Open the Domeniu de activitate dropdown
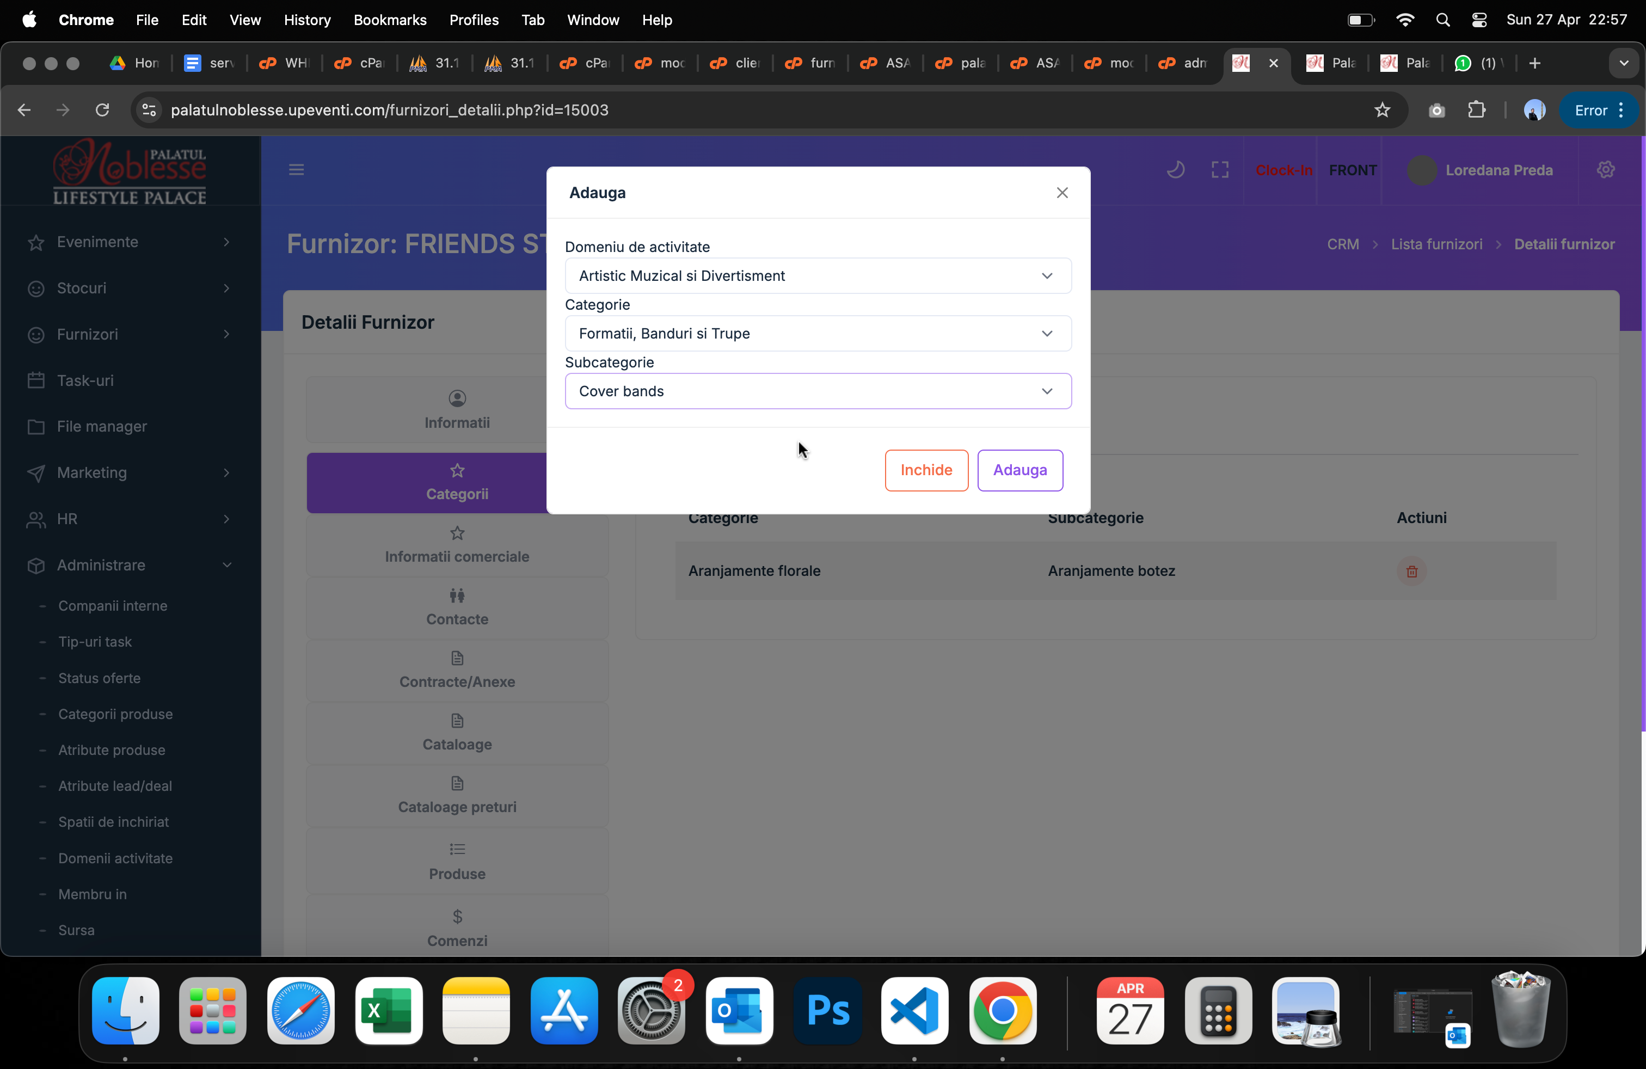Screen dimensions: 1646x1069 coord(818,276)
